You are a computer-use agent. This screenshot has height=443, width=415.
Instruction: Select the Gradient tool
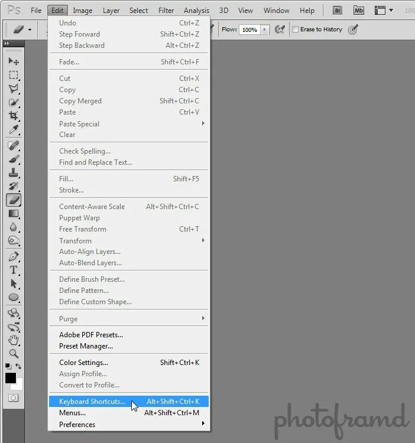(x=13, y=213)
